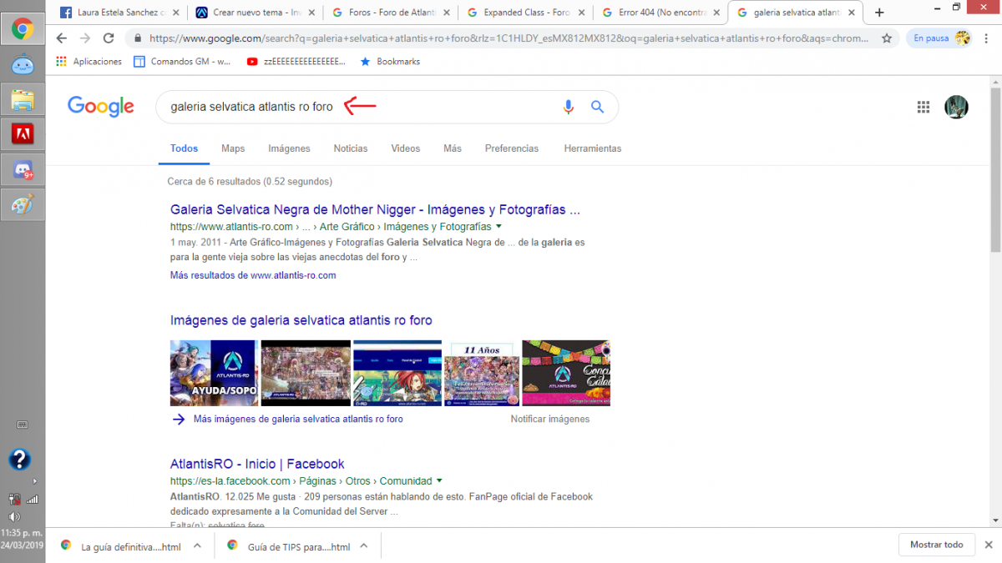The height and width of the screenshot is (563, 1002).
Task: Switch to the Crear nuevo tema tab
Action: pyautogui.click(x=254, y=13)
